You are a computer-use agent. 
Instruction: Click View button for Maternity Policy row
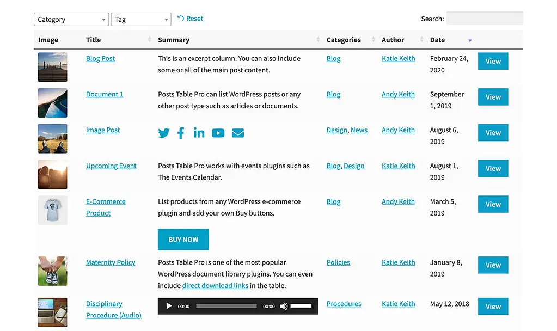pyautogui.click(x=493, y=265)
